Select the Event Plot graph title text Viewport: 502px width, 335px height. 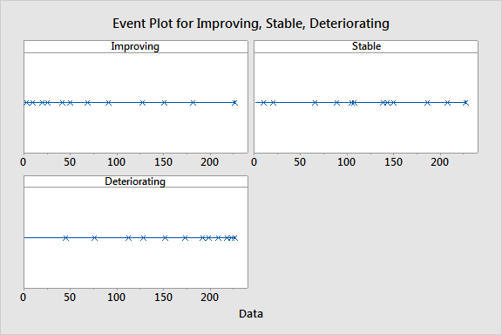(x=251, y=24)
